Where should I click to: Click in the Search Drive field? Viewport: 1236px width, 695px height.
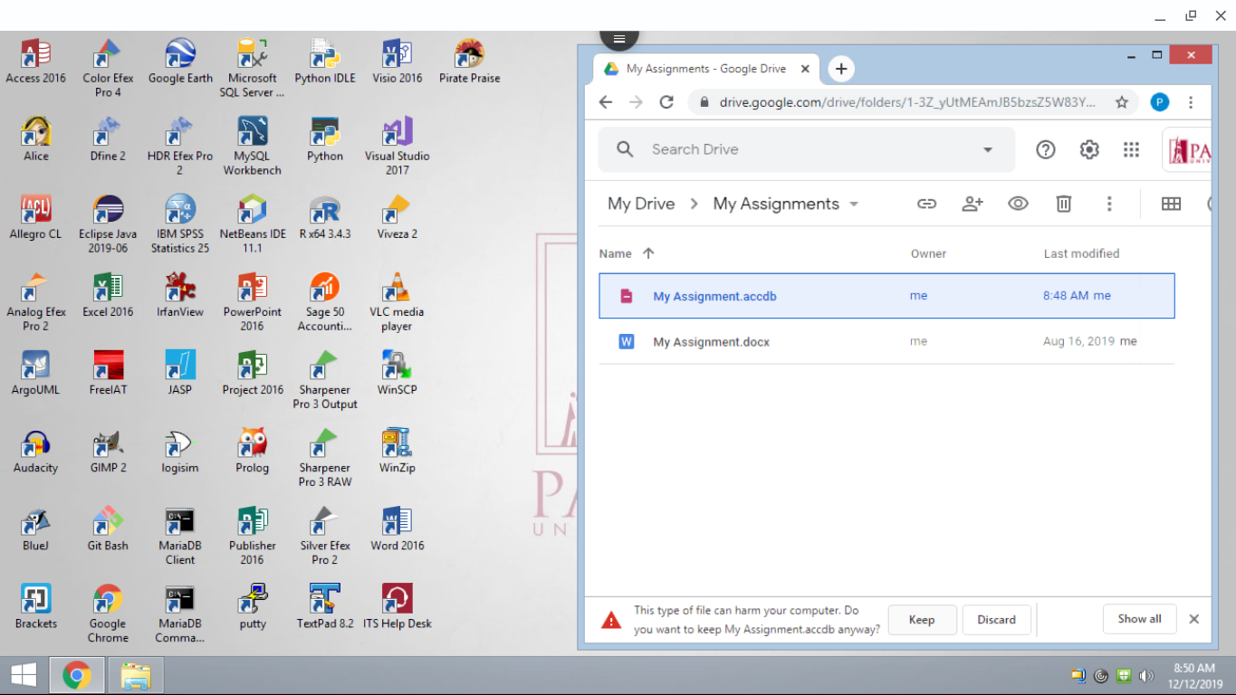[806, 149]
